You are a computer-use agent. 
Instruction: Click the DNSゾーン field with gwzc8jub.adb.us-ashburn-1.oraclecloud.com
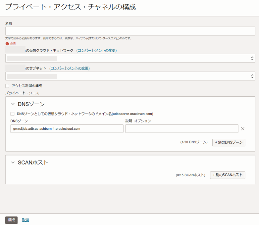click(67, 129)
